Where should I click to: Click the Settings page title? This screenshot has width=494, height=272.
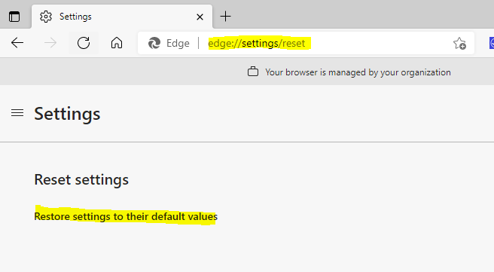(67, 114)
